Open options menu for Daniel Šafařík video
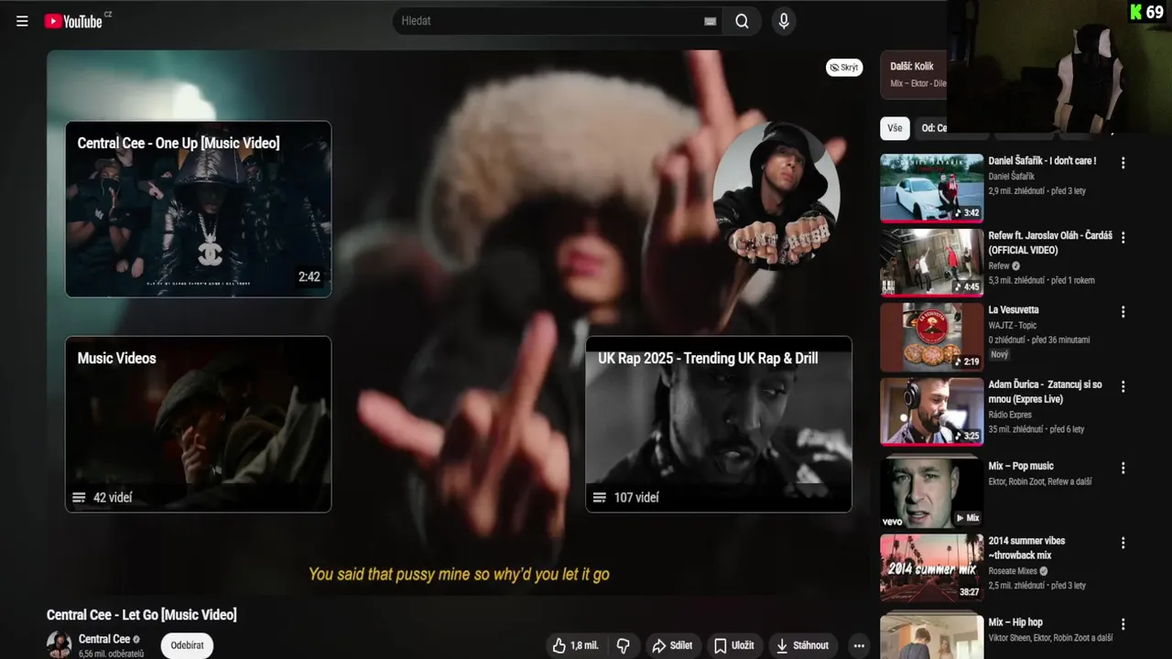Image resolution: width=1172 pixels, height=659 pixels. [x=1123, y=163]
